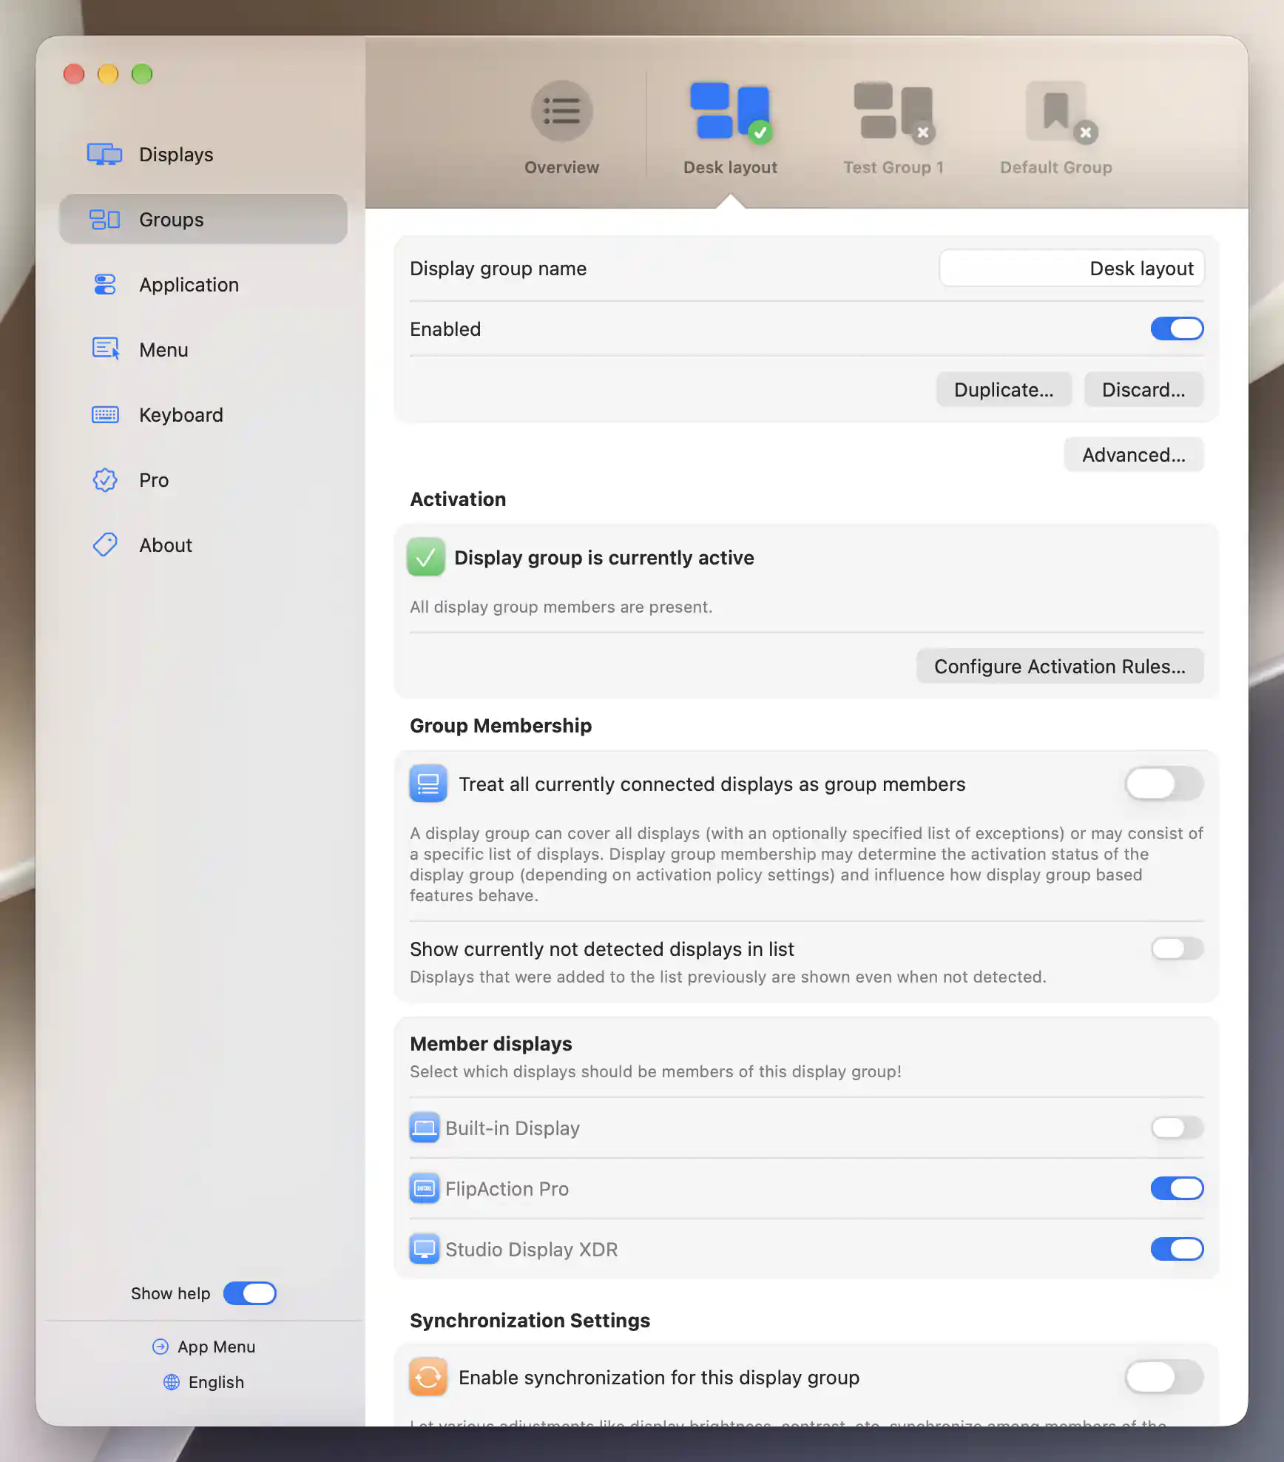Click the 'Member displays' heading

tap(491, 1043)
